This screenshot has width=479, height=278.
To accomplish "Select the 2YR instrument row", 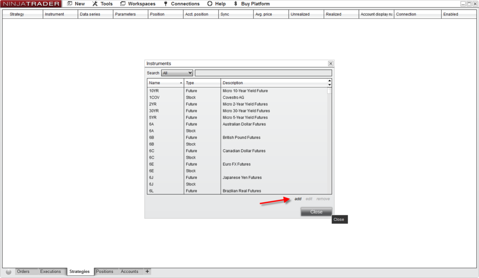I will (x=237, y=104).
